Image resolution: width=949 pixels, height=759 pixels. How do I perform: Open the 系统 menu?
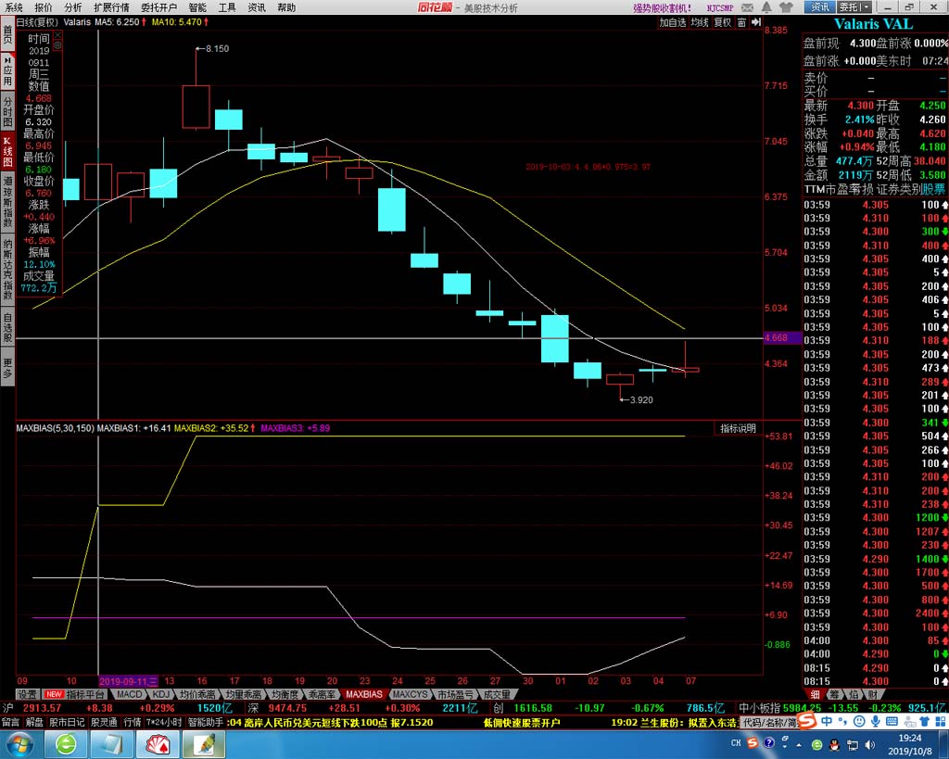(13, 7)
